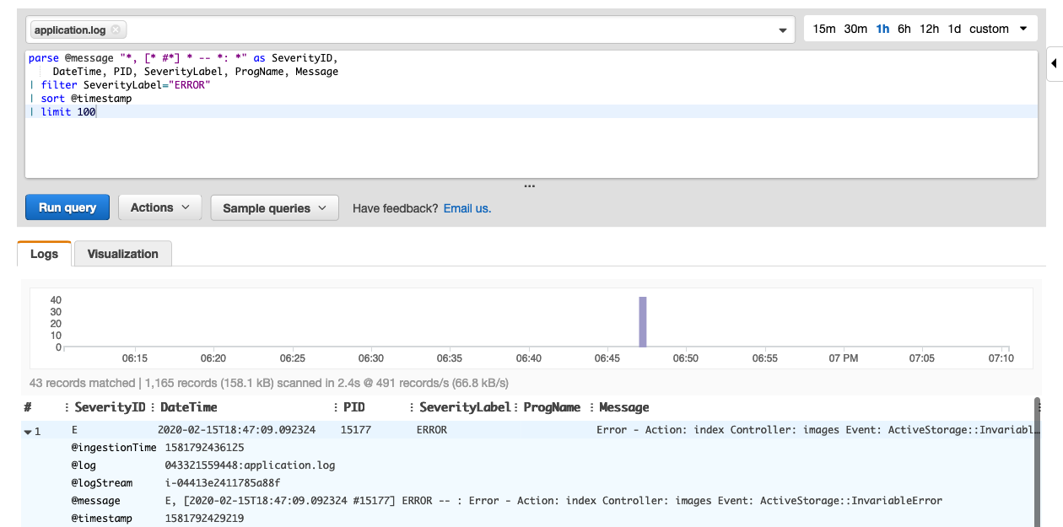The width and height of the screenshot is (1063, 527).
Task: Open the Actions dropdown menu
Action: coord(160,207)
